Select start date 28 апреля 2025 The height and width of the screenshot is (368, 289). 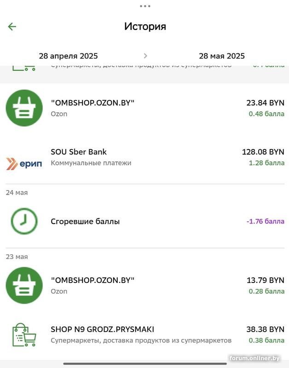coord(68,56)
